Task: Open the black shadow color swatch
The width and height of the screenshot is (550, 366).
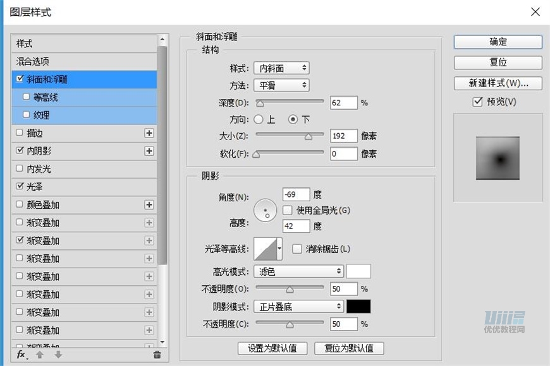Action: point(358,307)
